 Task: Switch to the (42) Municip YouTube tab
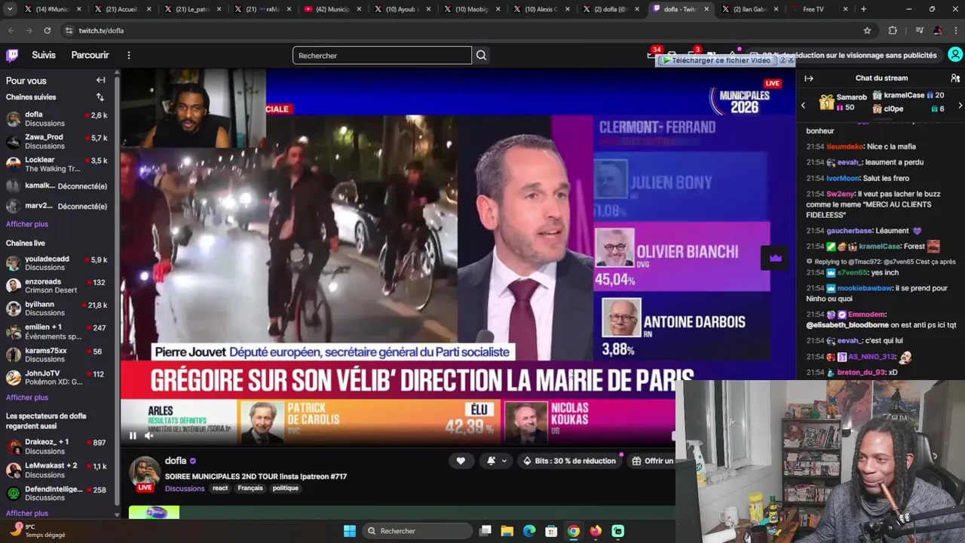click(x=332, y=9)
